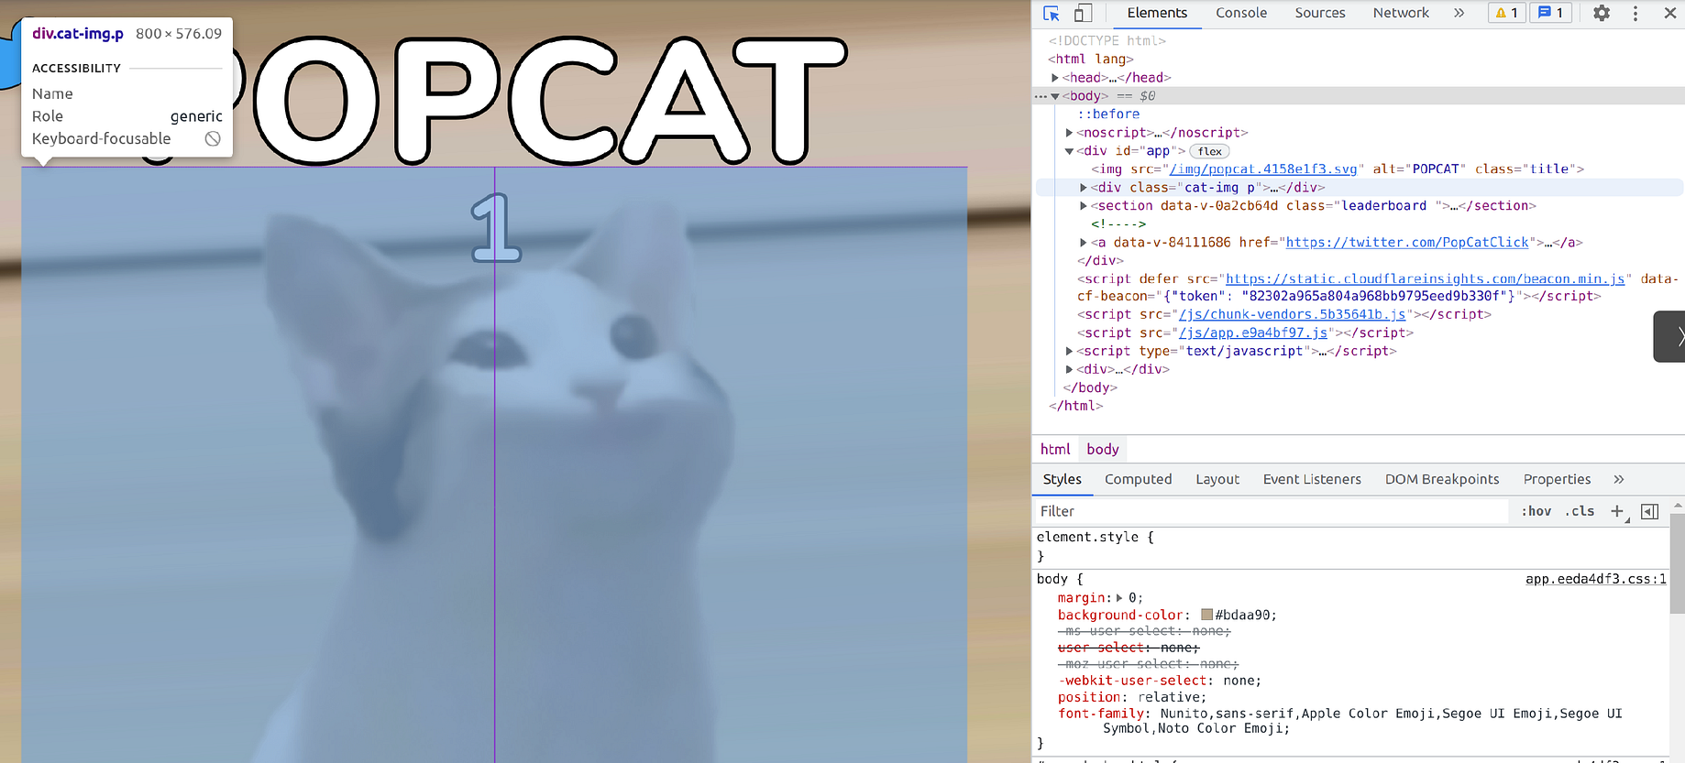Image resolution: width=1685 pixels, height=763 pixels.
Task: Click the flex badge on app div
Action: tap(1209, 151)
